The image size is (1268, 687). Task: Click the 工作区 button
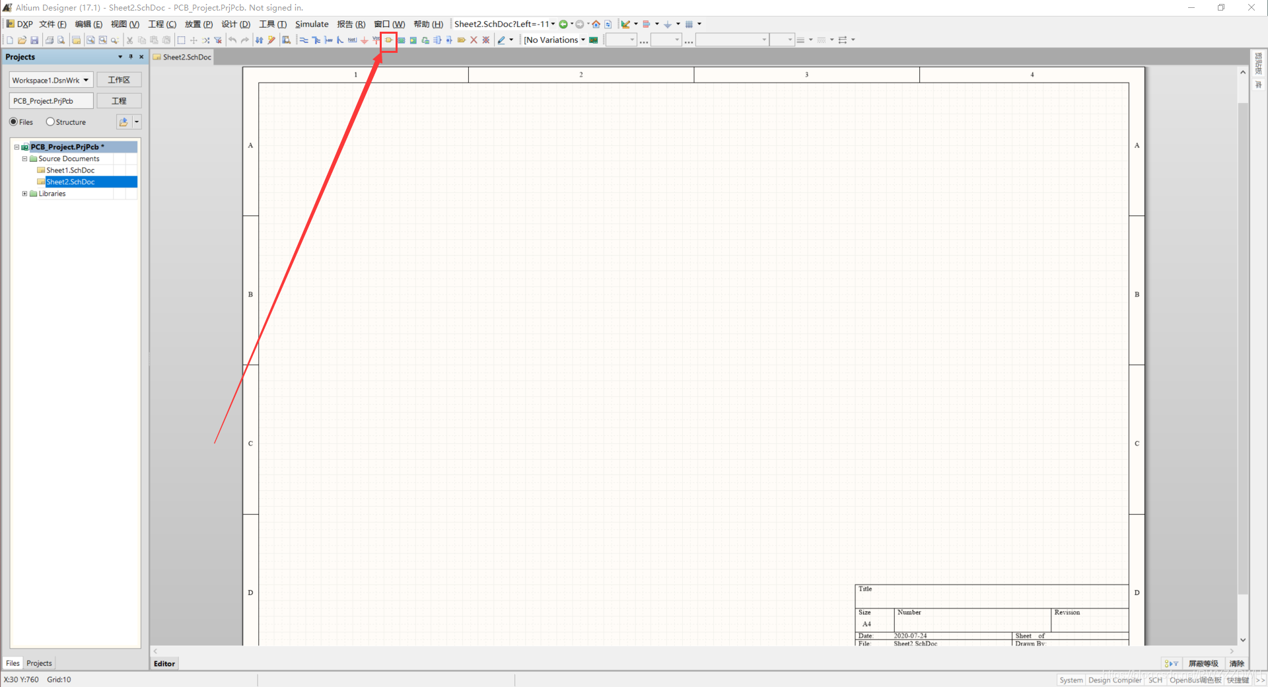(x=120, y=80)
